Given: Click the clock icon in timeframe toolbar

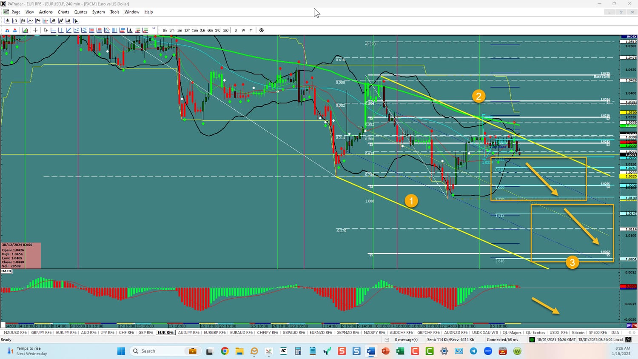Looking at the screenshot, I should click(262, 30).
